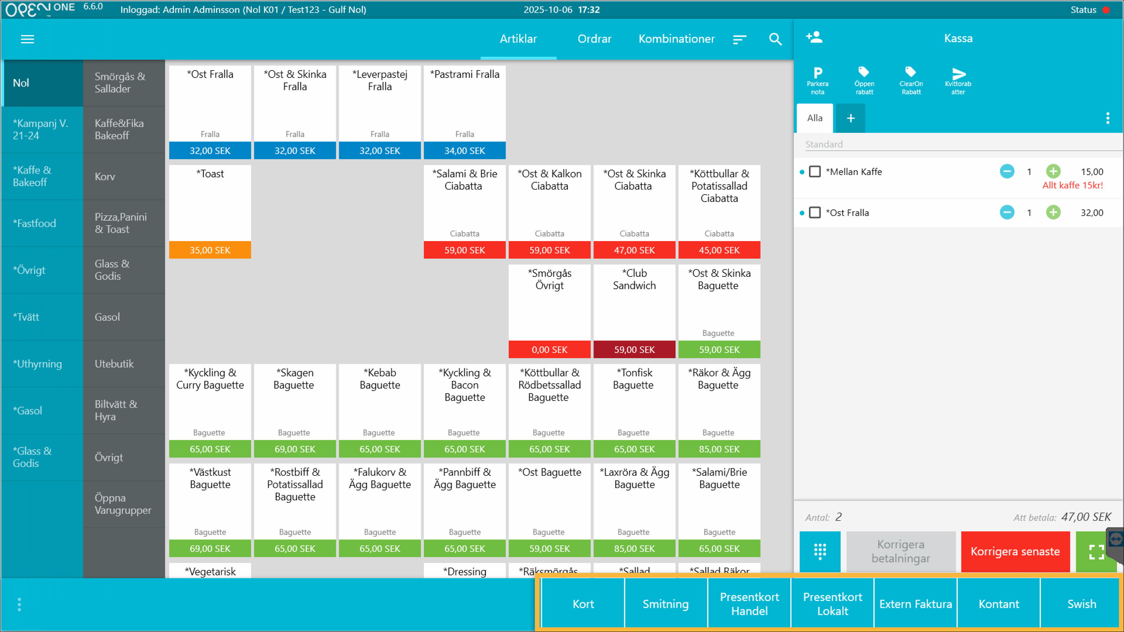This screenshot has width=1124, height=632.
Task: Open the hamburger main menu
Action: pyautogui.click(x=28, y=39)
